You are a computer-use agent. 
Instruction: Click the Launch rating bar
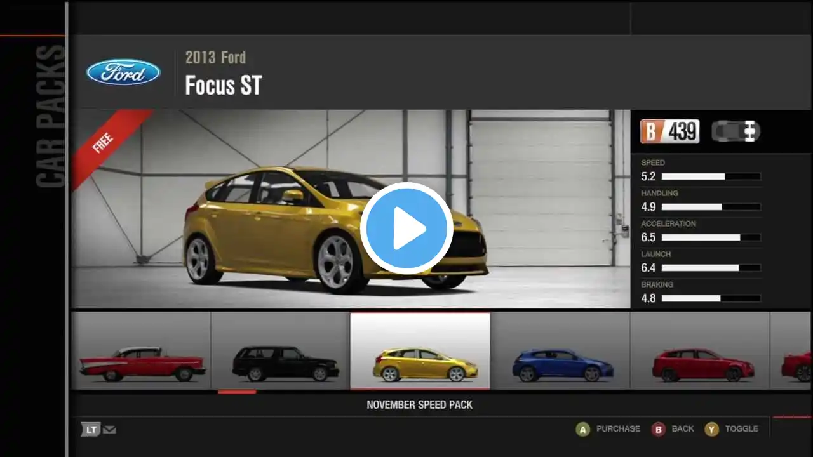coord(711,268)
